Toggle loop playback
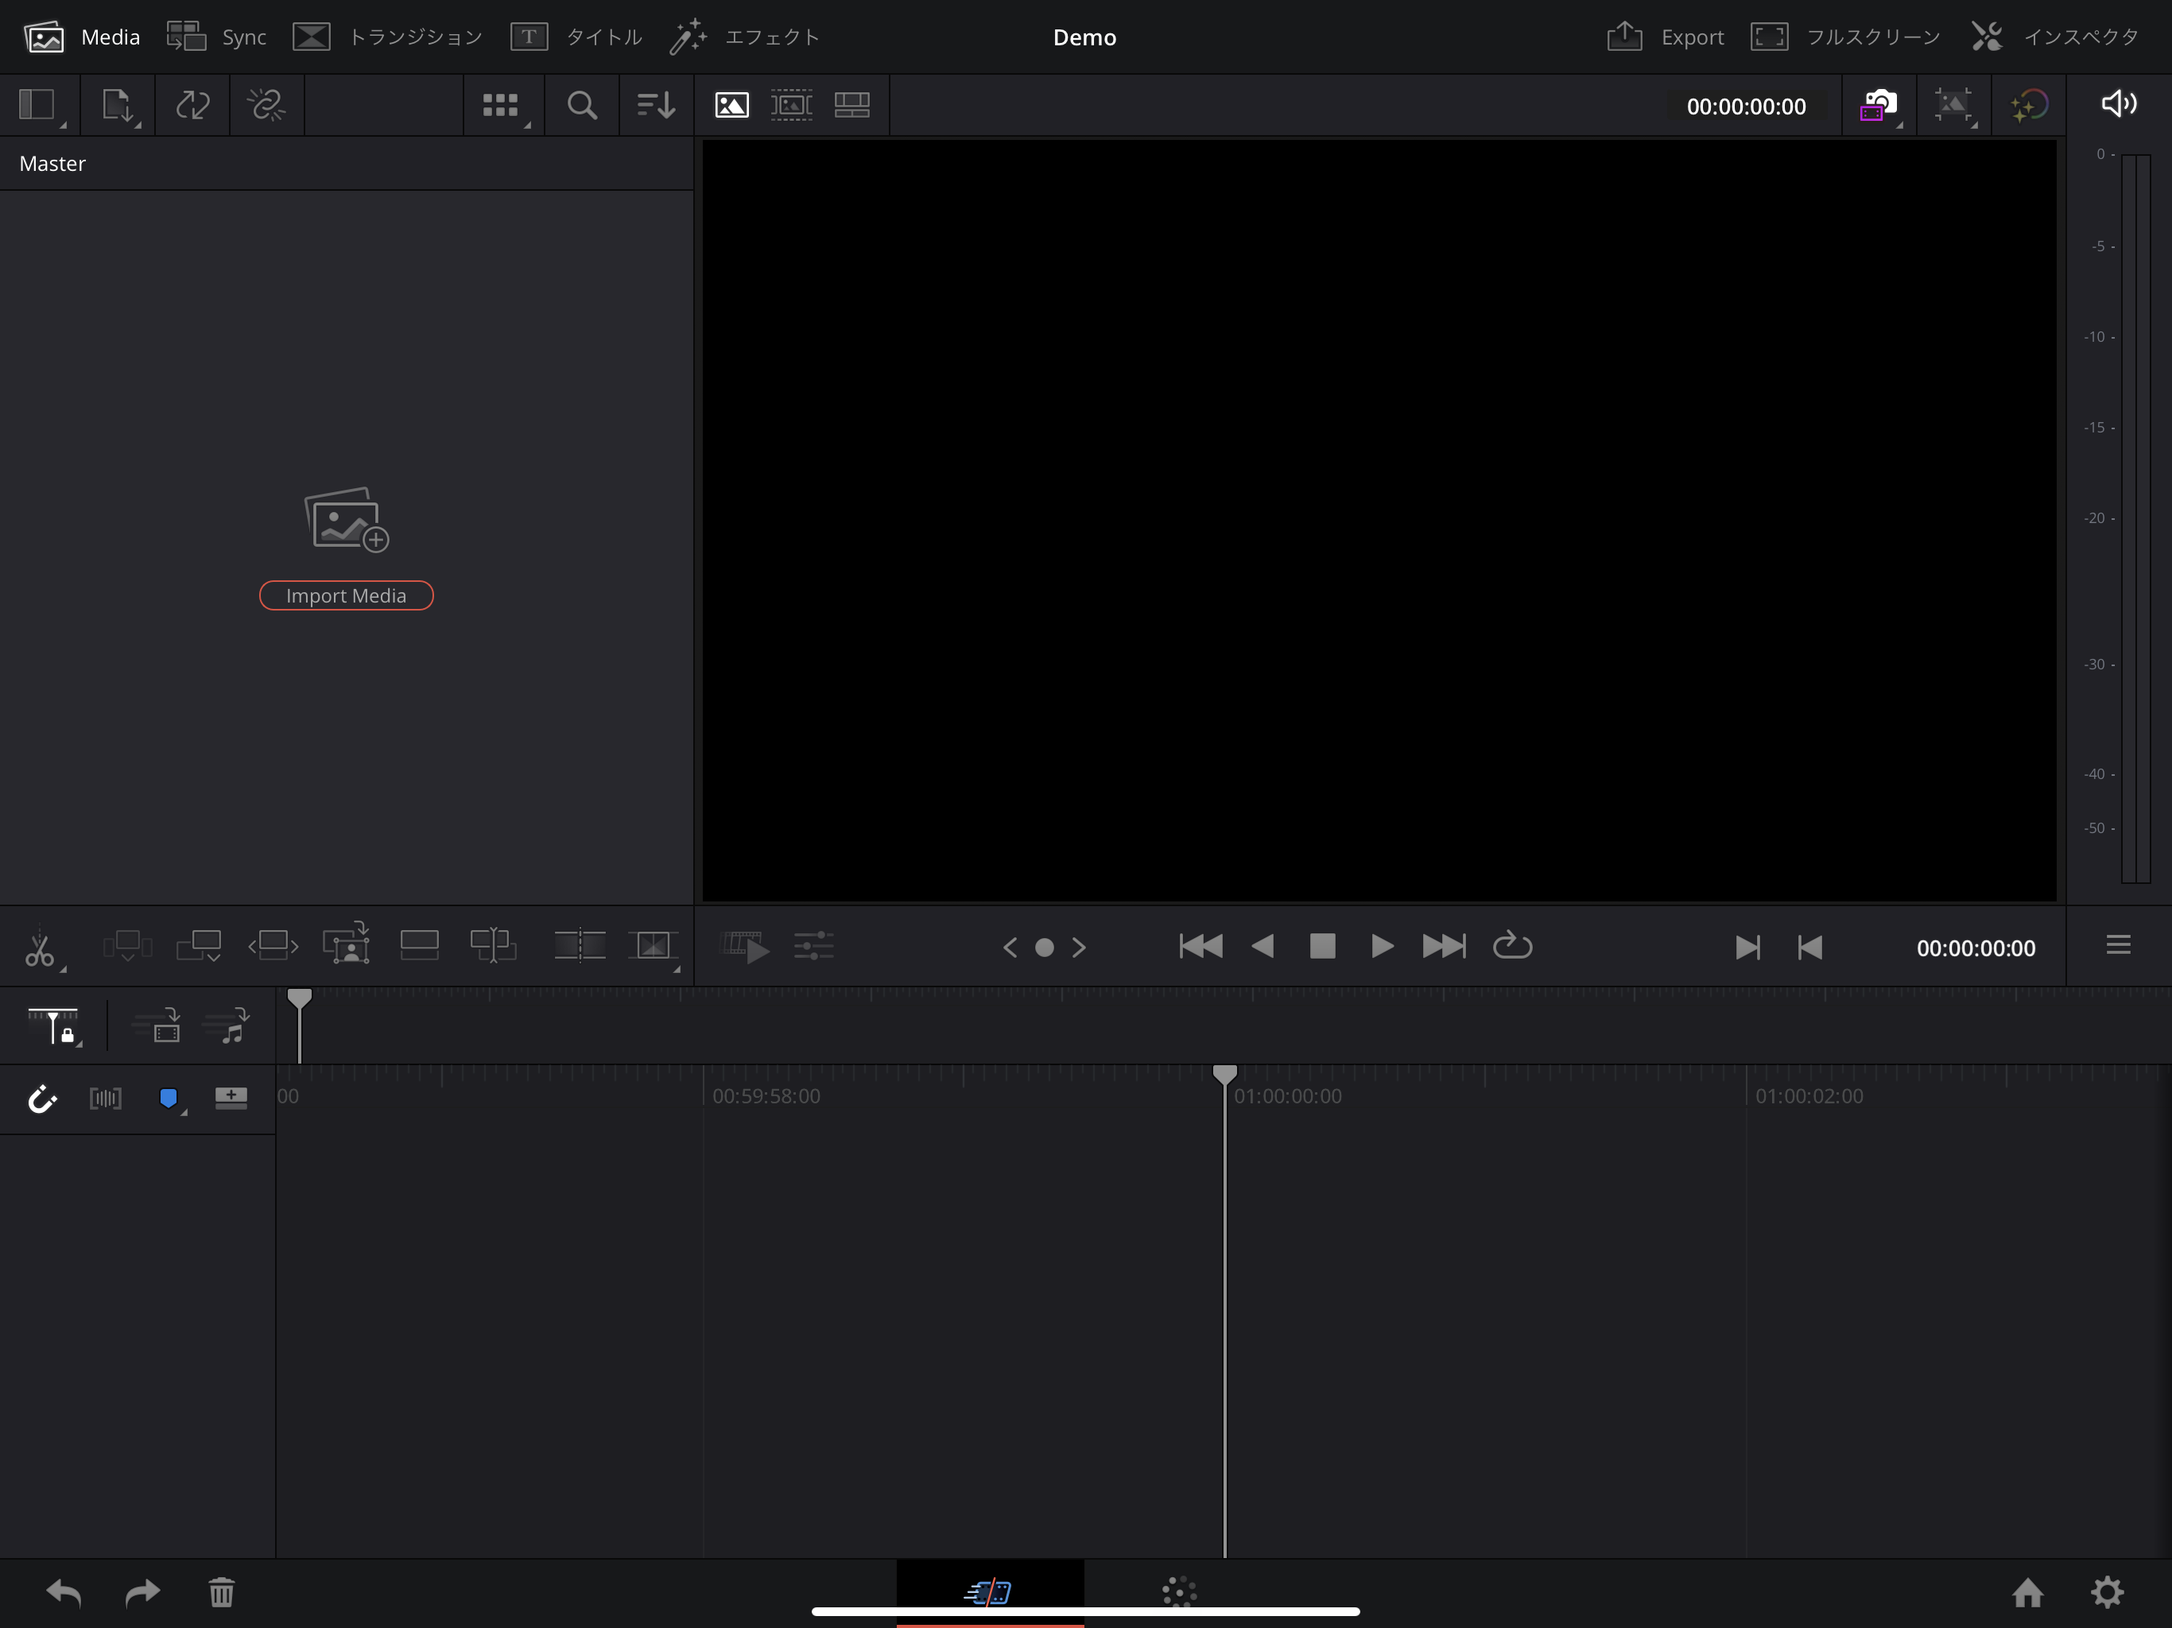 click(x=1512, y=944)
